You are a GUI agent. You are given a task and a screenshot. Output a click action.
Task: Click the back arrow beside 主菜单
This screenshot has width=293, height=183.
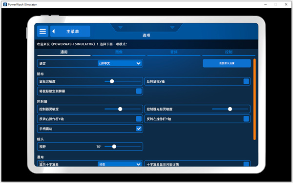coord(54,31)
